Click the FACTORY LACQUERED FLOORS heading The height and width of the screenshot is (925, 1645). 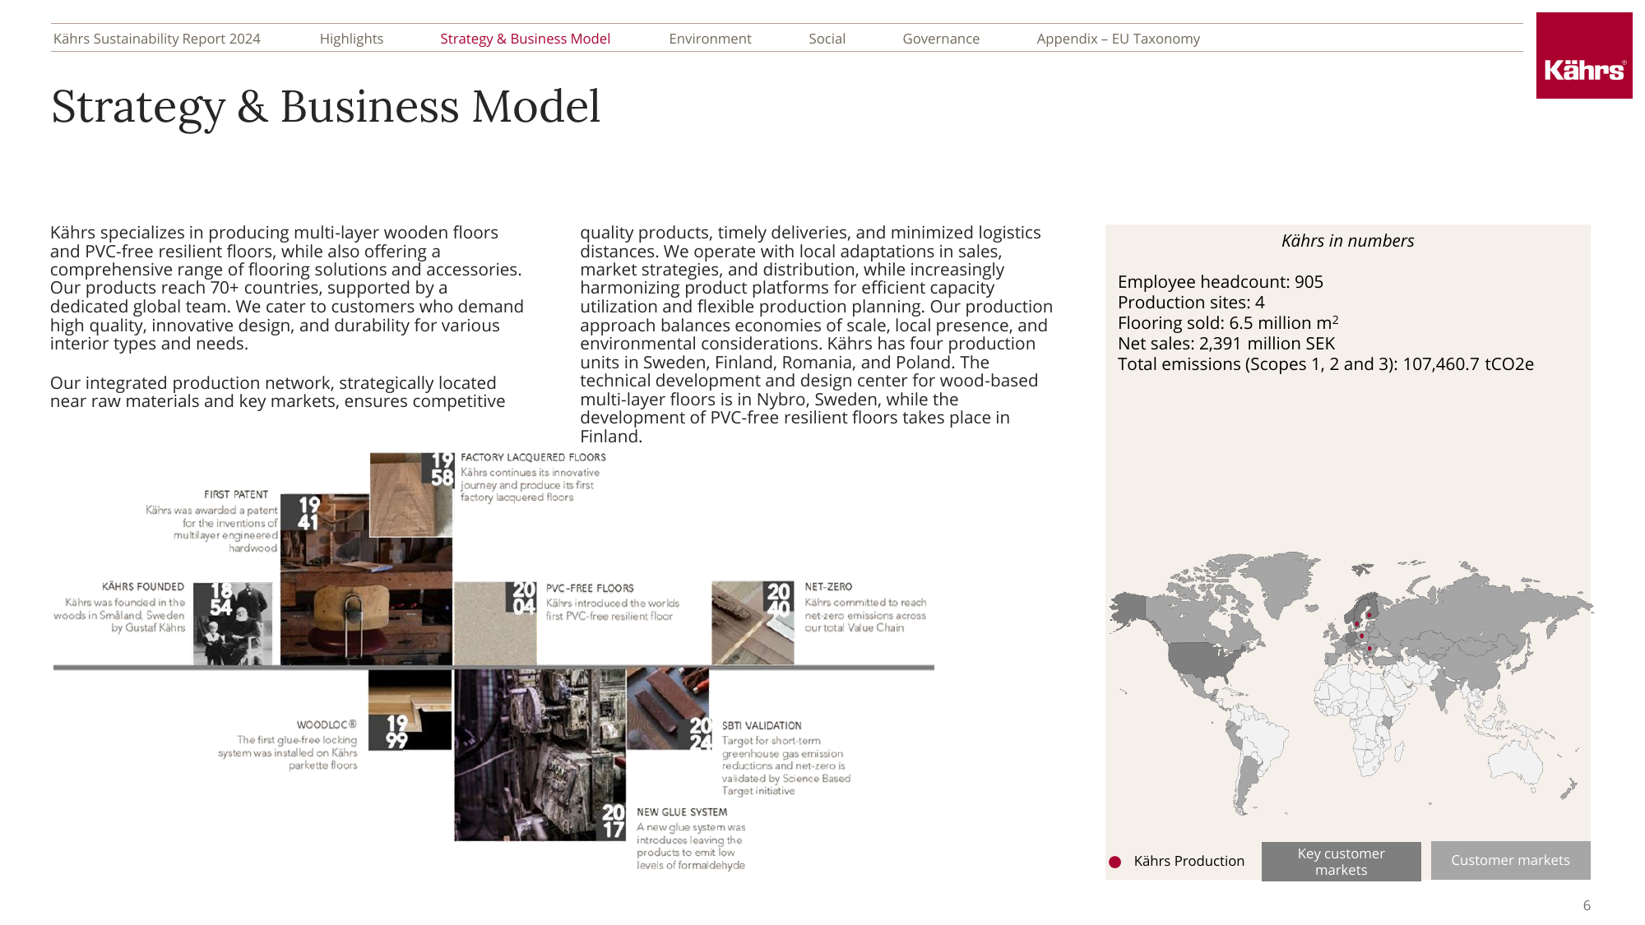tap(533, 457)
